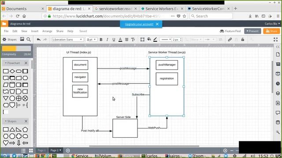Open the line style dropdown
The width and height of the screenshot is (282, 158).
[x=166, y=39]
